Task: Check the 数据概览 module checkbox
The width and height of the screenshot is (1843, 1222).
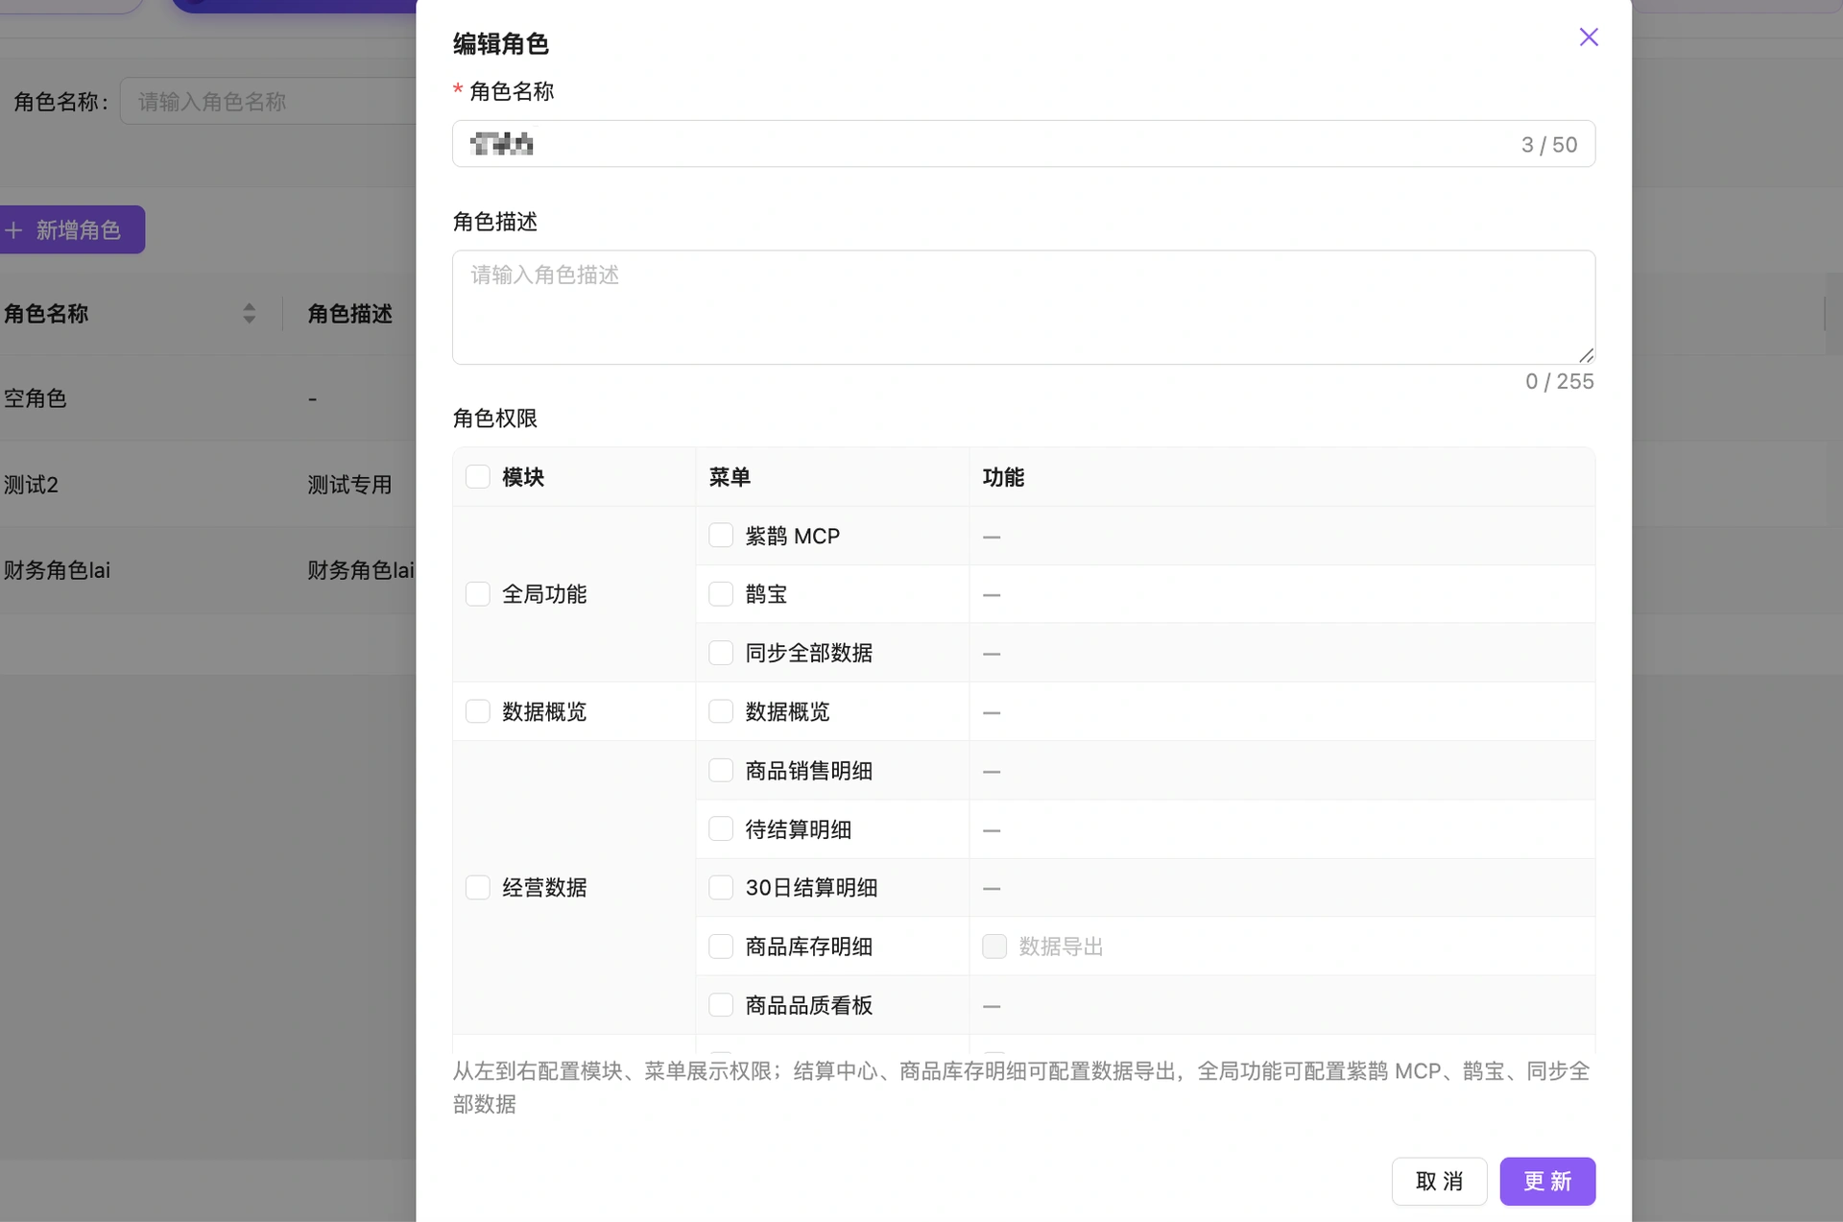Action: (x=478, y=711)
